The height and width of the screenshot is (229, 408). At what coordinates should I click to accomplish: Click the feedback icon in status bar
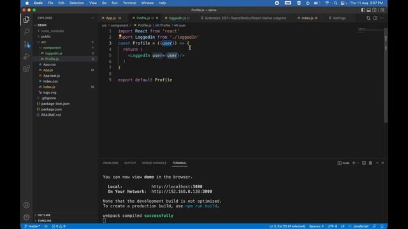[374, 226]
